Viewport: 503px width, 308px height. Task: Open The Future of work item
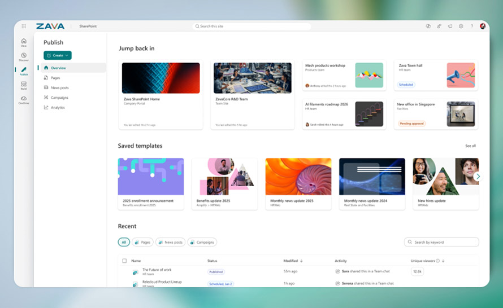click(x=157, y=270)
